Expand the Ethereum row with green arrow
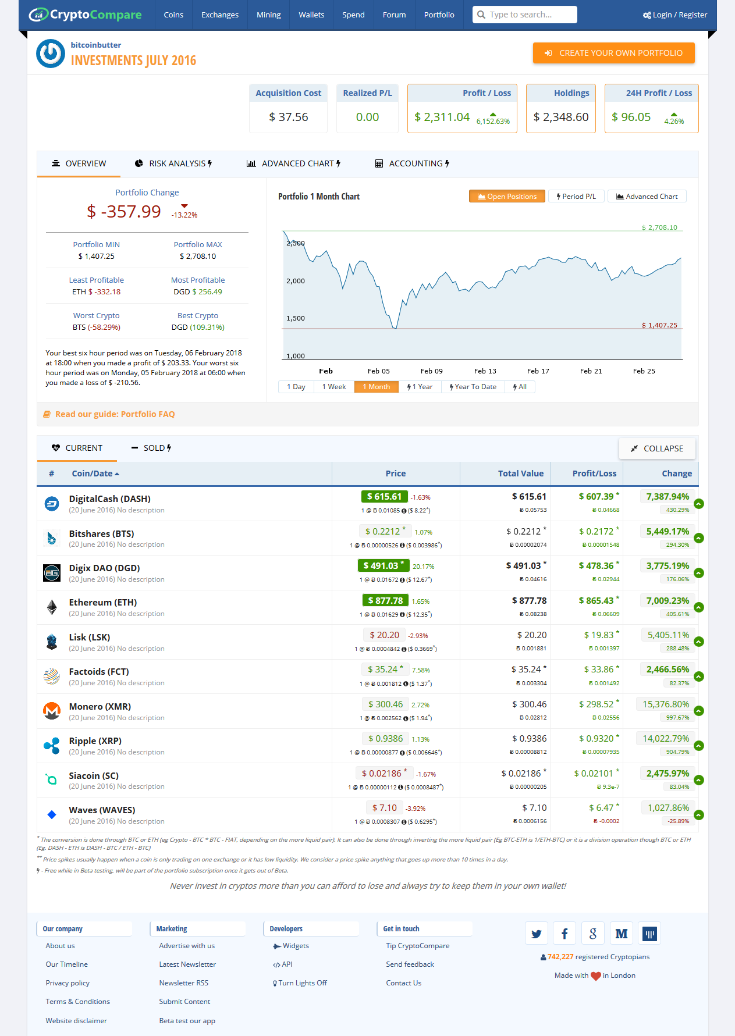735x1036 pixels. pyautogui.click(x=699, y=607)
